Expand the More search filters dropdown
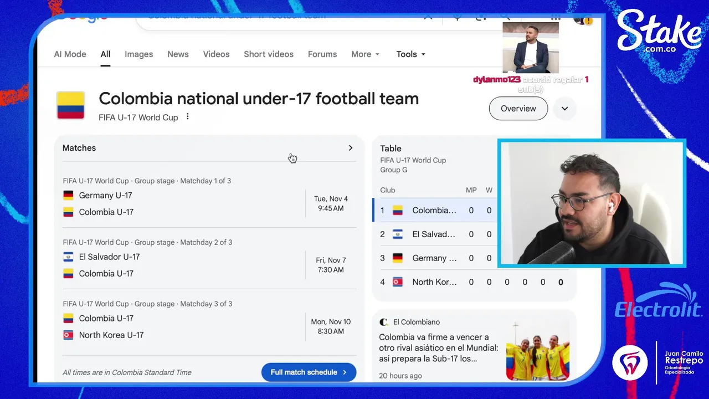This screenshot has width=709, height=399. (x=366, y=54)
